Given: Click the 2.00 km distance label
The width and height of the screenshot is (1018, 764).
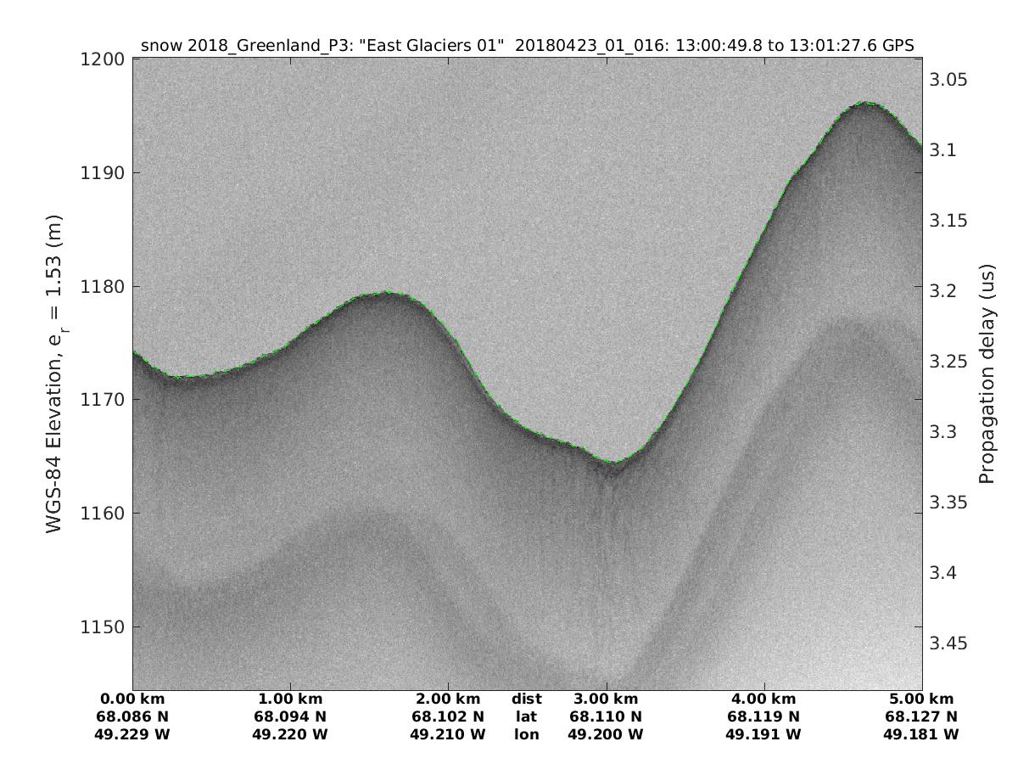Looking at the screenshot, I should pyautogui.click(x=447, y=699).
